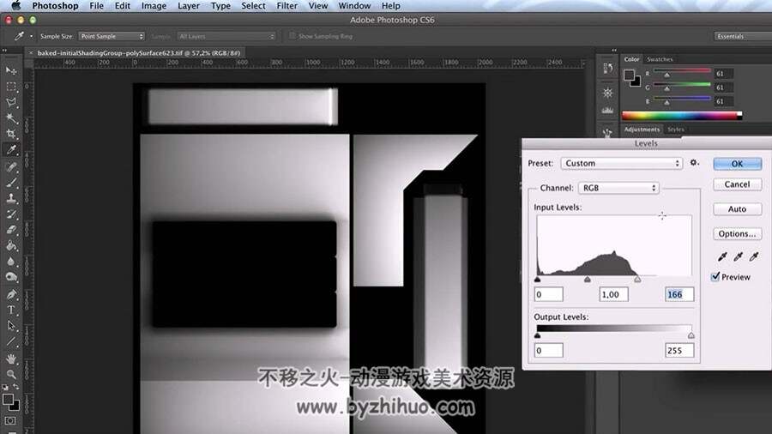Open the Properties panel sun icon
The image size is (772, 434).
pyautogui.click(x=608, y=93)
